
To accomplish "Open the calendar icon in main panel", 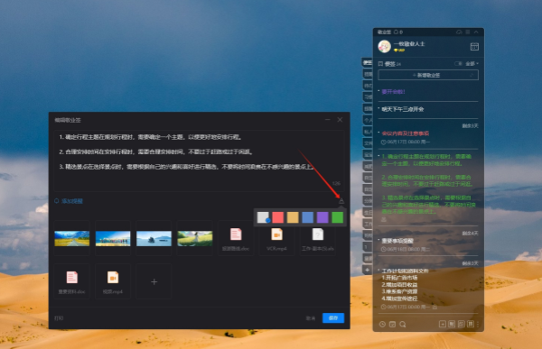I will click(x=474, y=47).
